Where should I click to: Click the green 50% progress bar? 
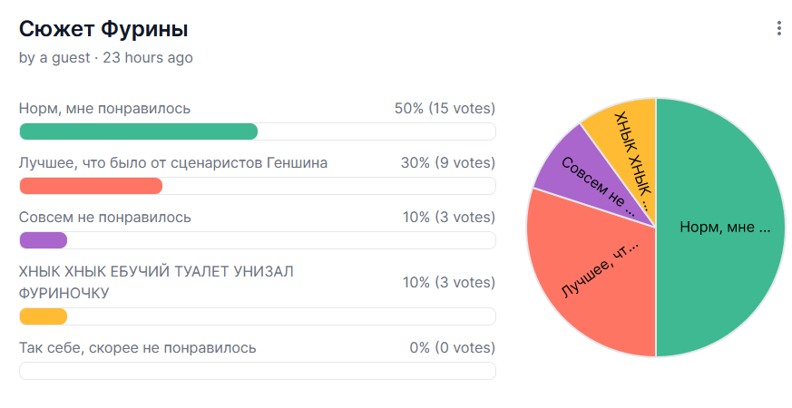(x=138, y=131)
